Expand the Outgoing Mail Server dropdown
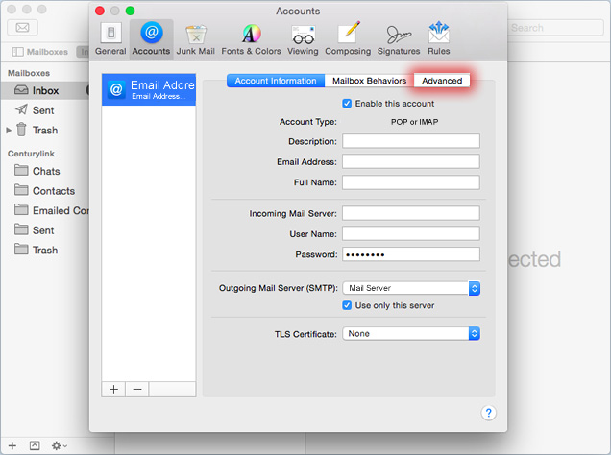Viewport: 611px width, 455px height. [x=411, y=288]
